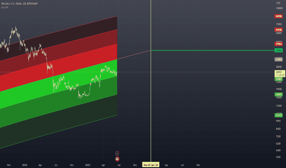The image size is (286, 168).
Task: Click the red 47964 price label
Action: click(x=279, y=44)
